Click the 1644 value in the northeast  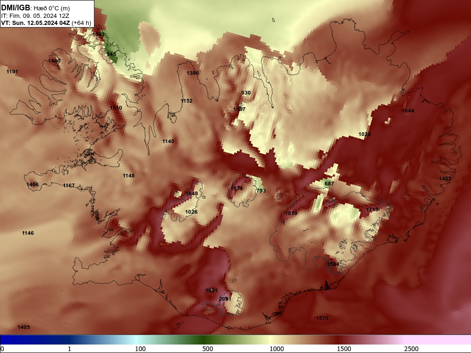click(x=408, y=111)
